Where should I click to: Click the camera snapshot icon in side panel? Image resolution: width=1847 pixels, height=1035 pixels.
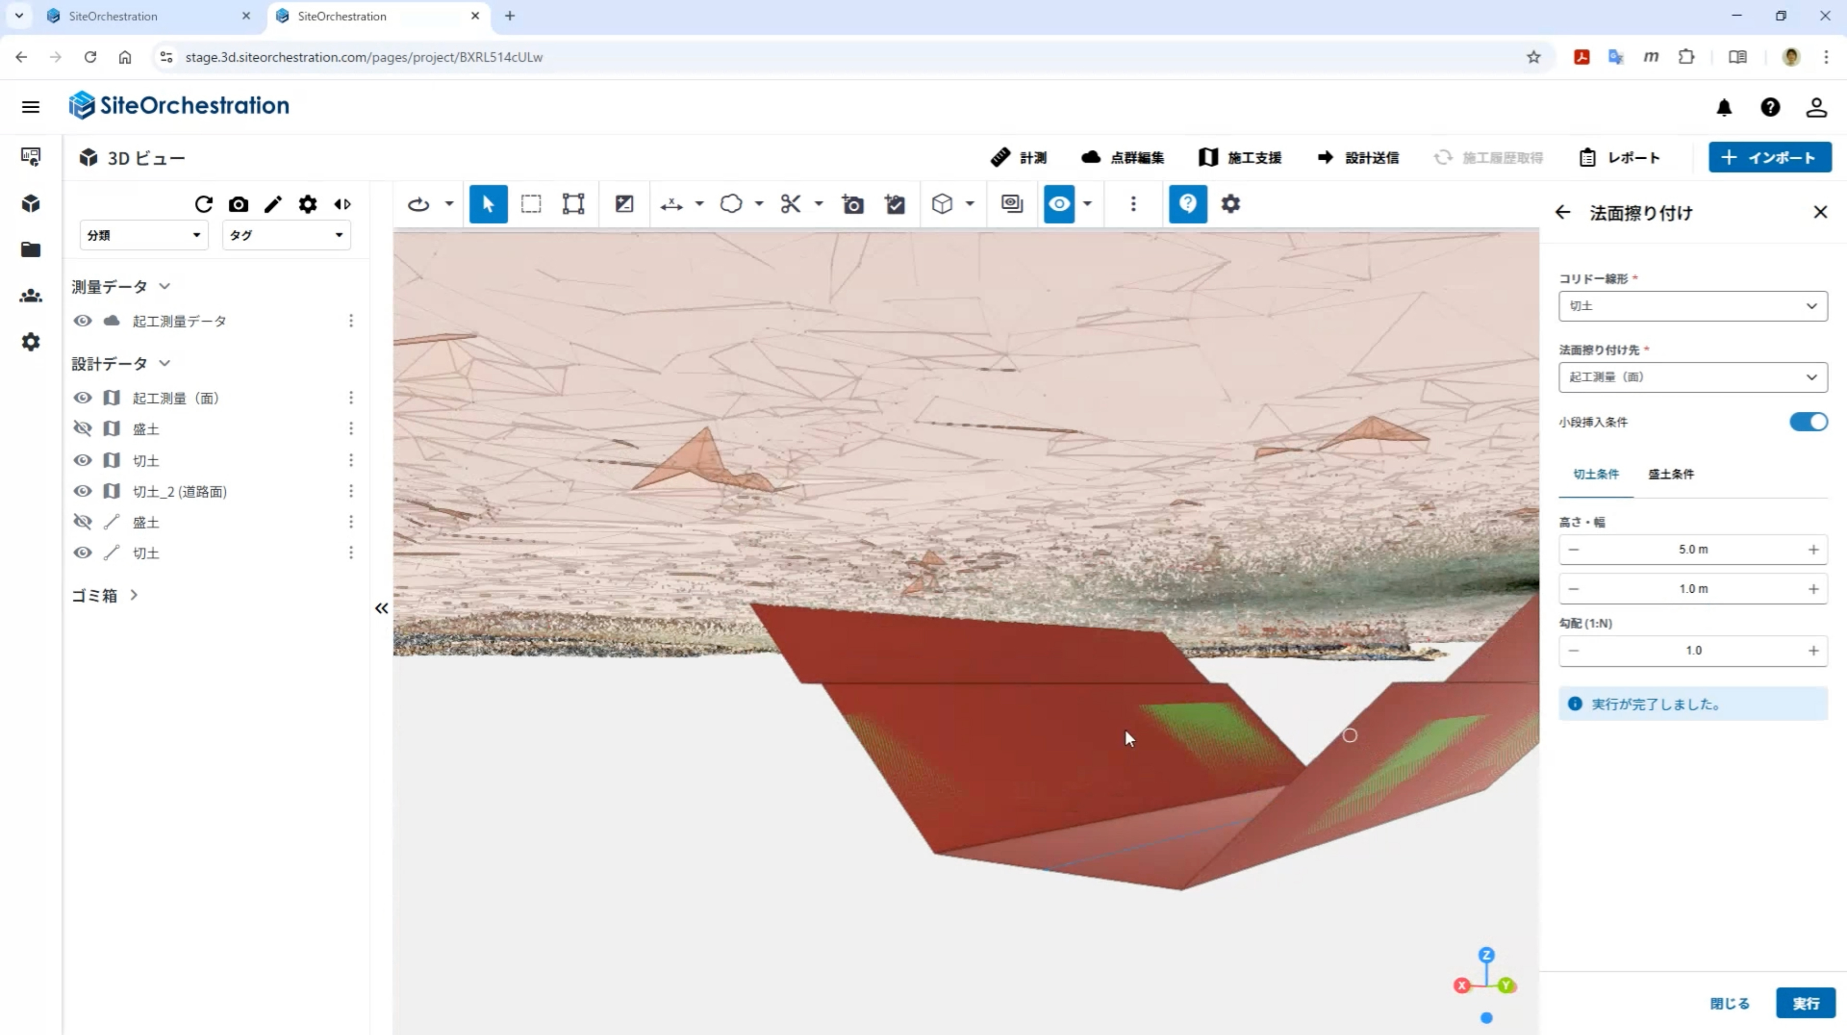(238, 205)
